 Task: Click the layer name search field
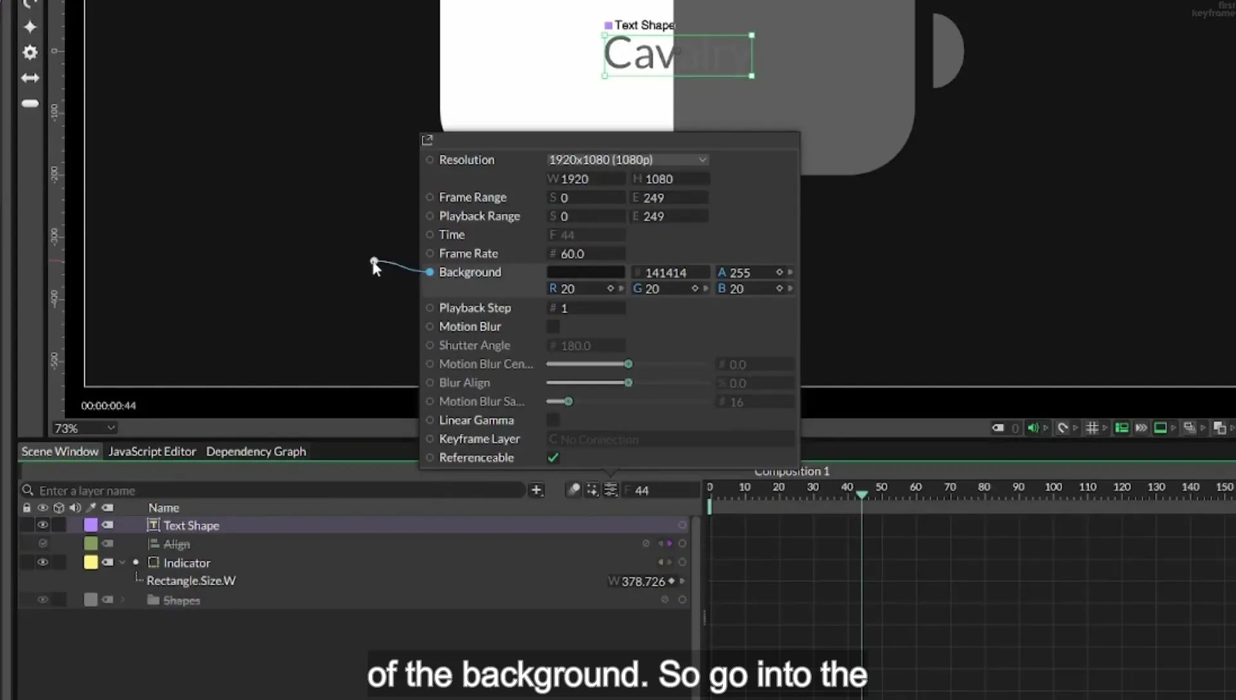tap(273, 490)
